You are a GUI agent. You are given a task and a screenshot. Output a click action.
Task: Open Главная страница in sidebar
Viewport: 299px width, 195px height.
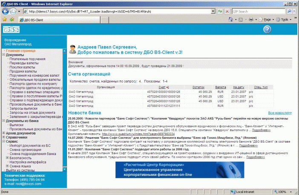pyautogui.click(x=20, y=51)
